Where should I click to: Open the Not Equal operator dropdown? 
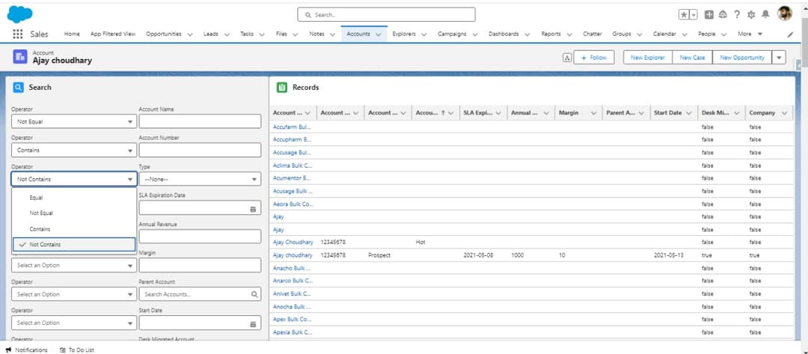73,121
